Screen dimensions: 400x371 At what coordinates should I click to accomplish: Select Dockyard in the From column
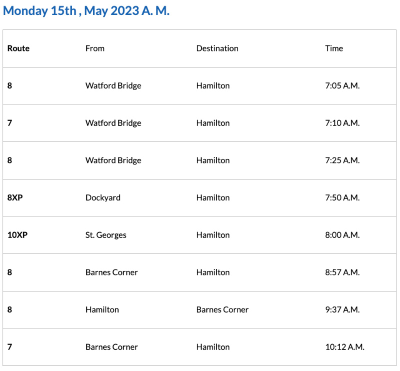coord(103,197)
